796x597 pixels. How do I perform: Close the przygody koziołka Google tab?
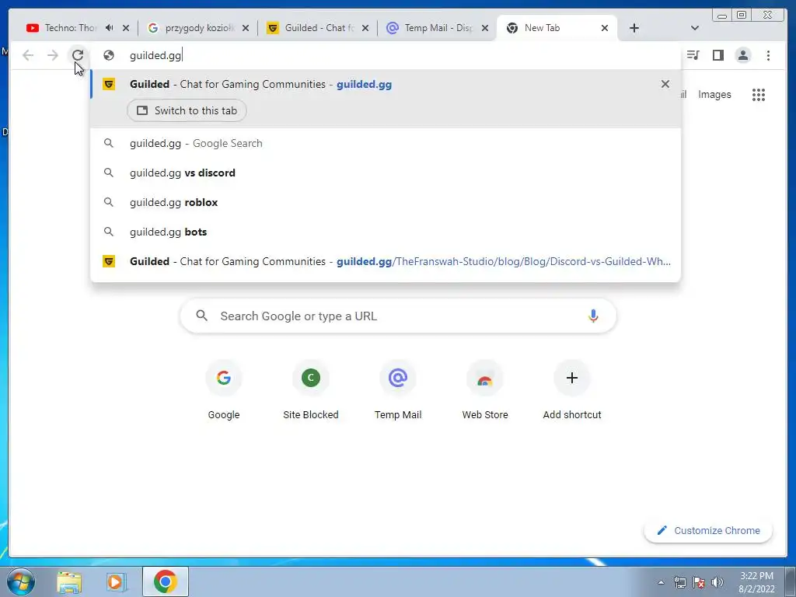(x=246, y=28)
